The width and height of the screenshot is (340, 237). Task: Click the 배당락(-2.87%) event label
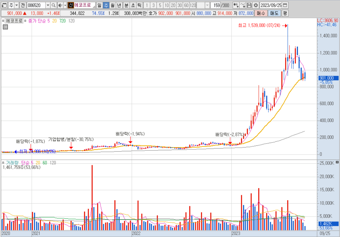tap(230, 135)
